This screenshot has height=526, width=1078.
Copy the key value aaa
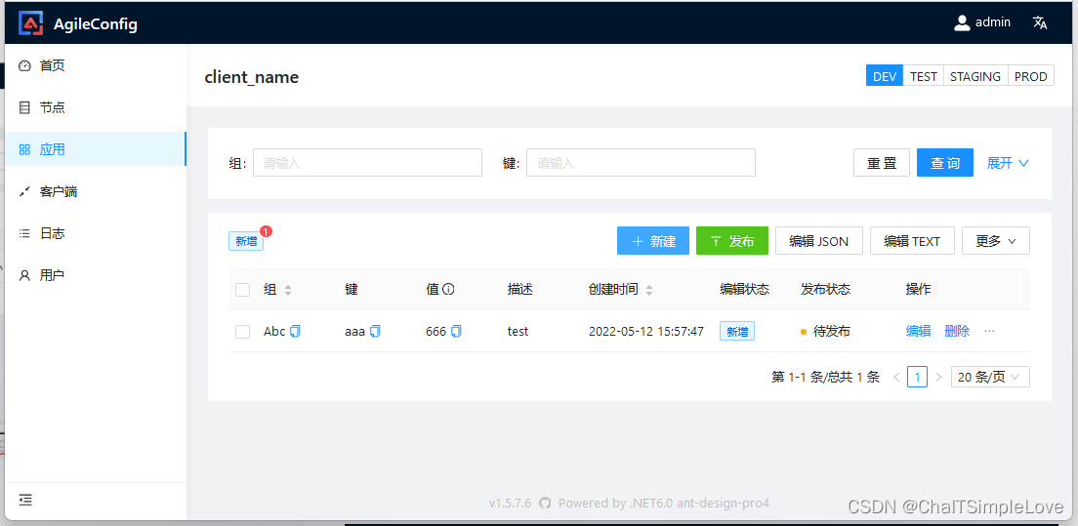375,331
